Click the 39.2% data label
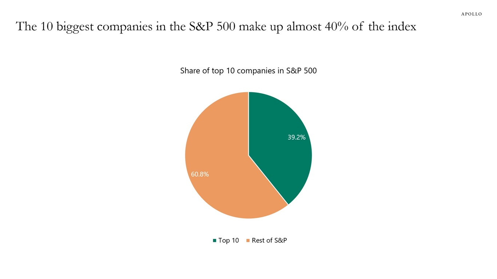The height and width of the screenshot is (279, 497). (297, 137)
